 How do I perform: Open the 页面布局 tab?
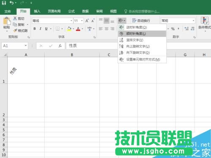coord(54,11)
